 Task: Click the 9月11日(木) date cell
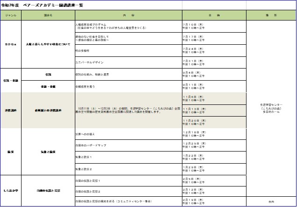(214, 87)
